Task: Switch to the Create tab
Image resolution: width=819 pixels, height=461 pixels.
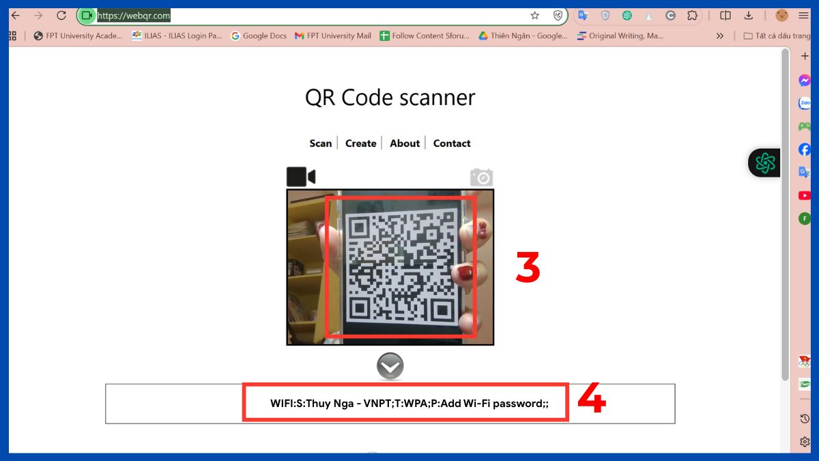Action: click(360, 143)
